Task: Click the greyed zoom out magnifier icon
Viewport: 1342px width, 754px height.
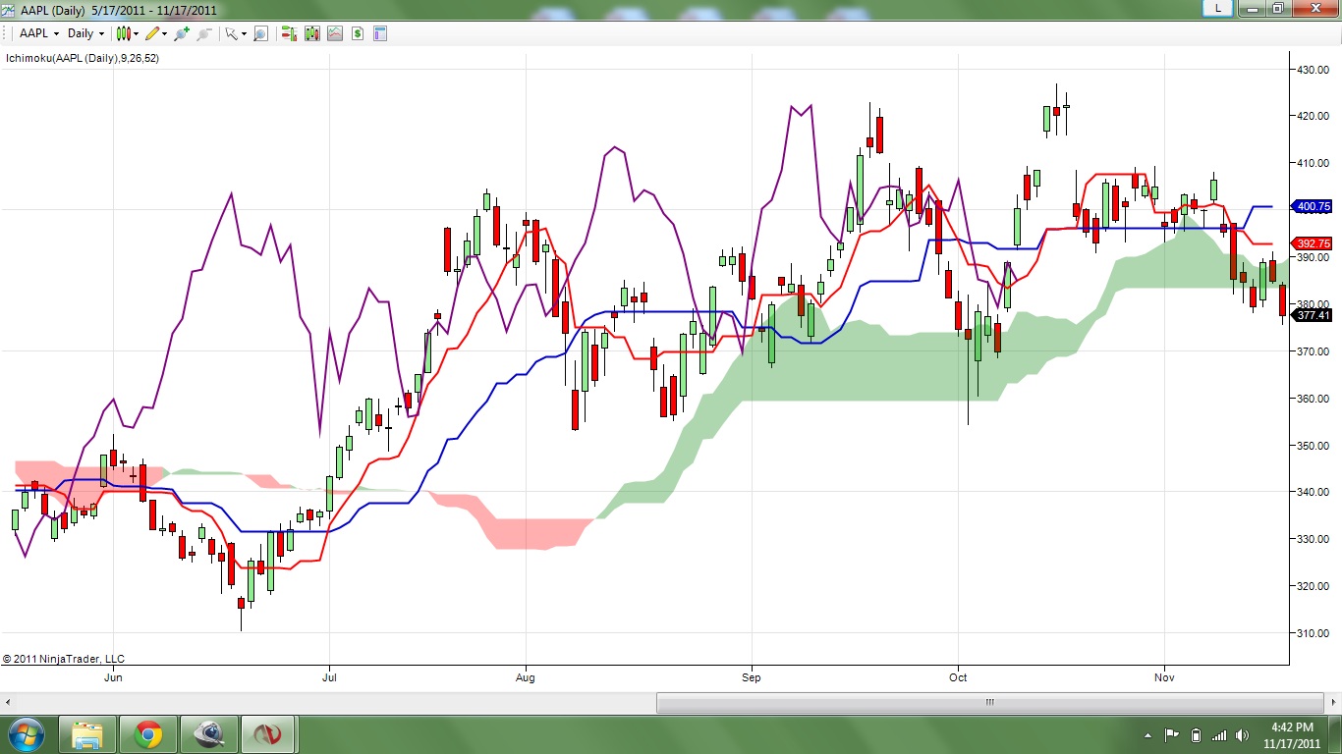Action: (x=204, y=33)
